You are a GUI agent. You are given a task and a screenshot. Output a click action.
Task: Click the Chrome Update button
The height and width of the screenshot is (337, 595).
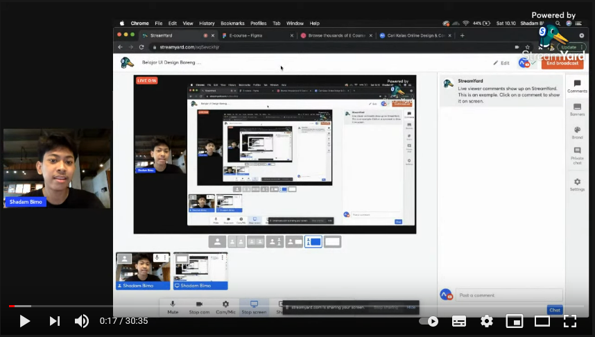pyautogui.click(x=571, y=47)
